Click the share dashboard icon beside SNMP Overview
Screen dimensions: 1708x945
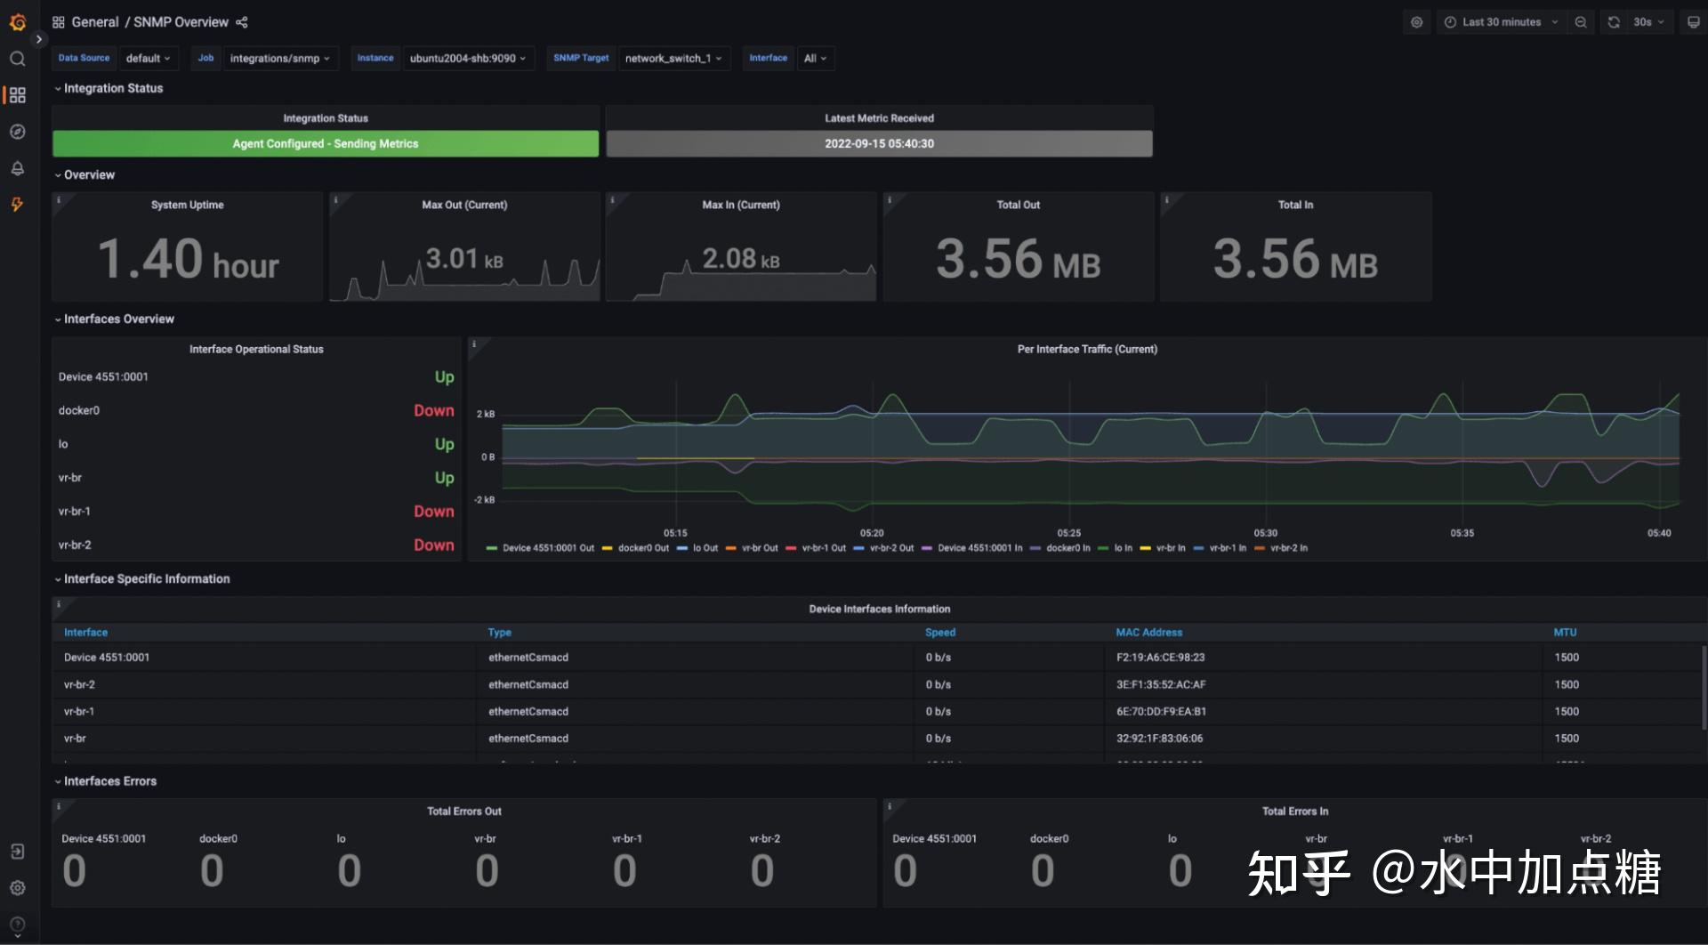tap(241, 21)
